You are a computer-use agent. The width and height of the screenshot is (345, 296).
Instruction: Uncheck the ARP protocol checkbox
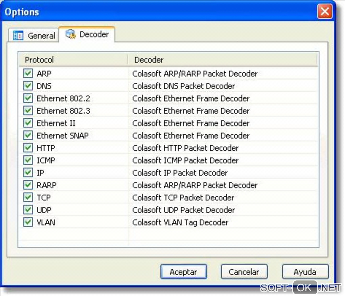28,73
